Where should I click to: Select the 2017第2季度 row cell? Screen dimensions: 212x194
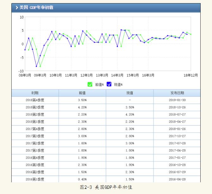(x=35, y=143)
